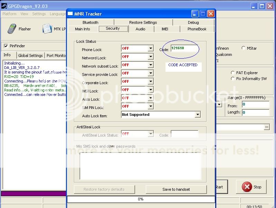Image resolution: width=276 pixels, height=208 pixels.
Task: Expand the Netword Lock dropdown
Action: pos(151,57)
